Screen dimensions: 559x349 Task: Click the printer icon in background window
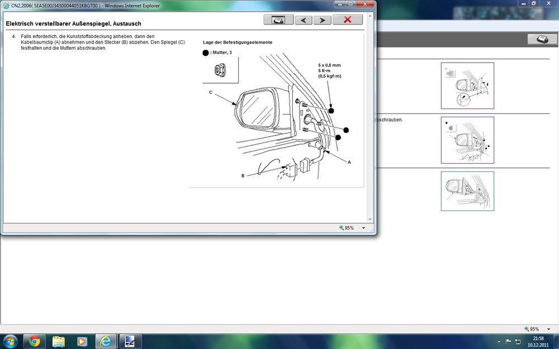[x=542, y=39]
